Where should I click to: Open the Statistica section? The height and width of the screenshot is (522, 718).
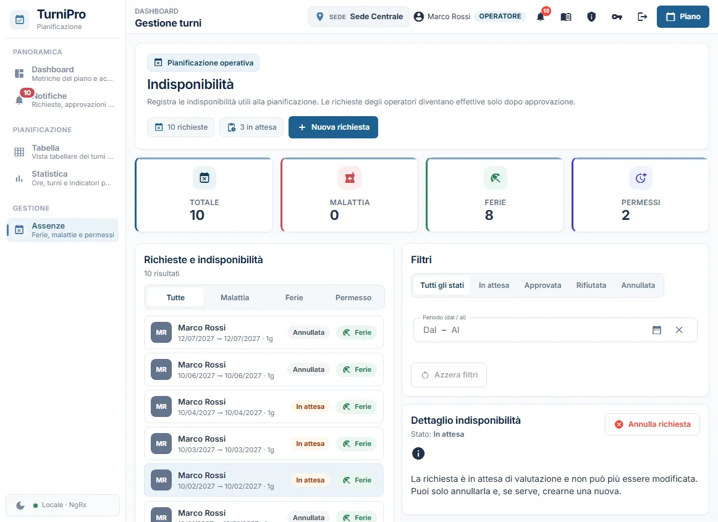63,178
